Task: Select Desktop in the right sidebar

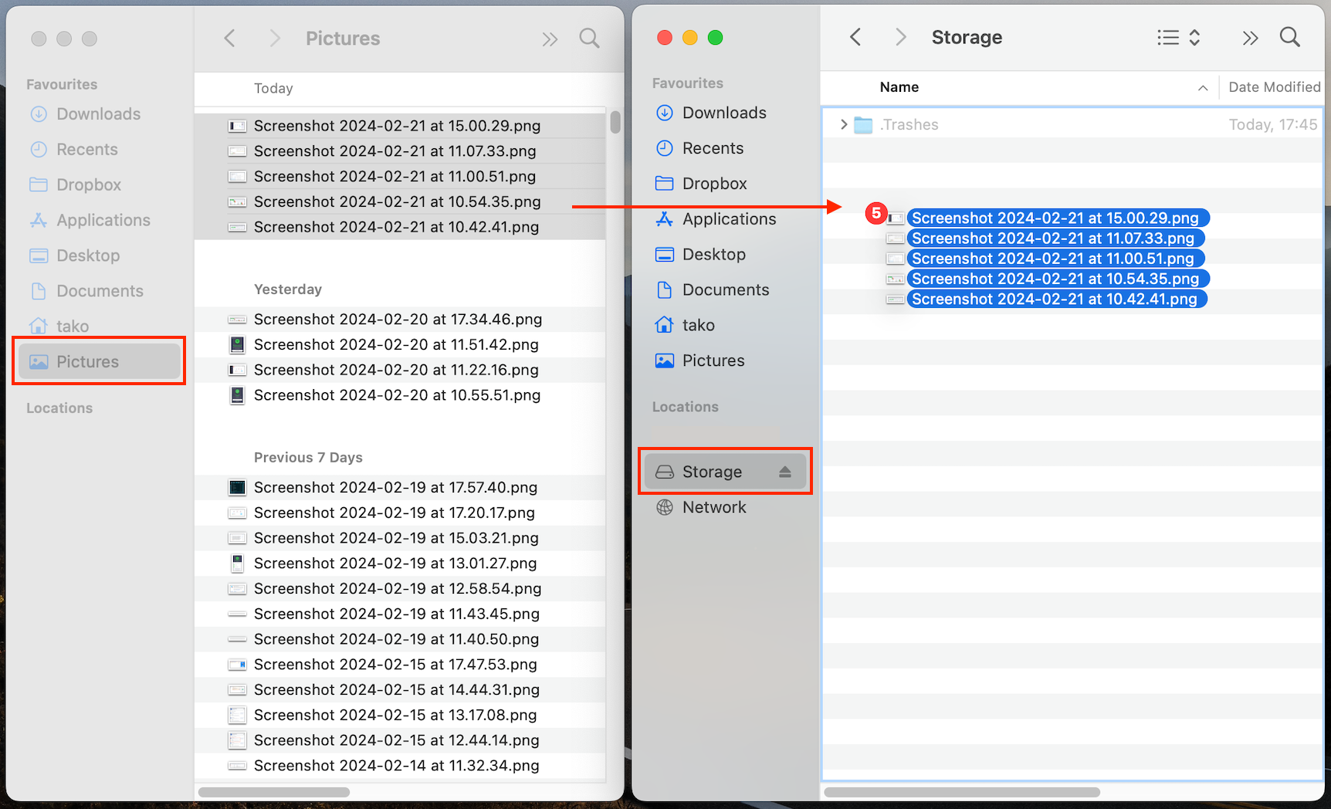Action: [x=713, y=254]
